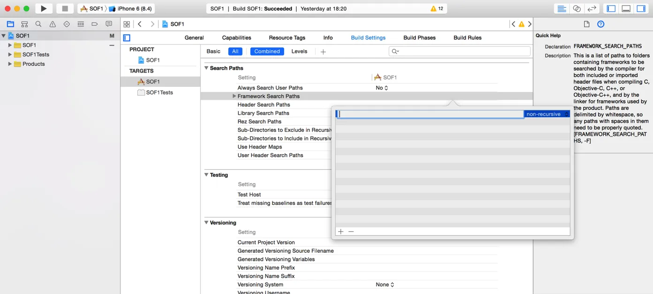This screenshot has width=653, height=294.
Task: Open the General tab
Action: coord(194,38)
